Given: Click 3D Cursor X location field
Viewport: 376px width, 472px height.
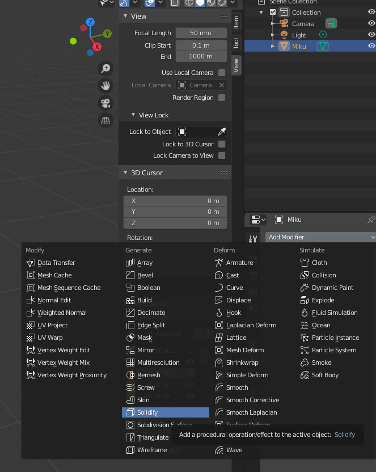Looking at the screenshot, I should coord(175,201).
